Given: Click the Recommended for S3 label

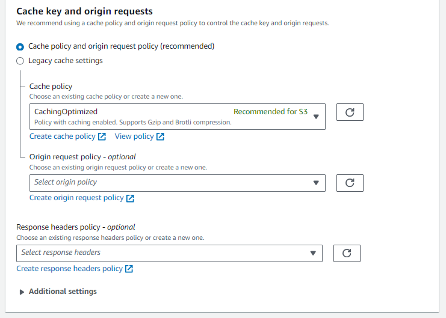Looking at the screenshot, I should (x=270, y=112).
